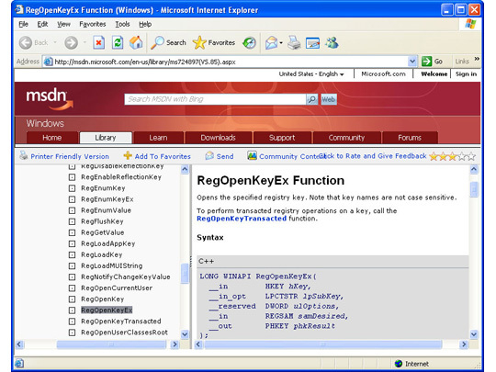496x372 pixels.
Task: Switch to the Library tab
Action: 106,138
